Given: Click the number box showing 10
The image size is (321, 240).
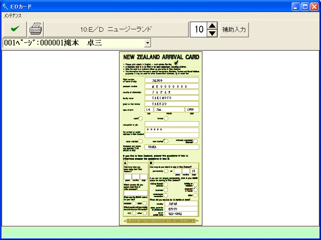Looking at the screenshot, I should tap(199, 29).
